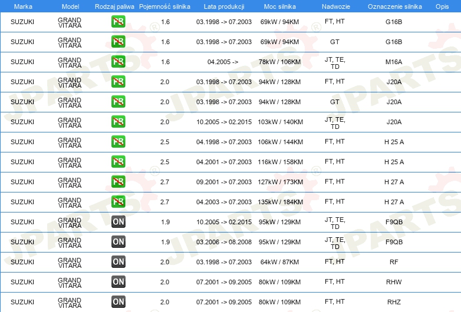Click production years 04.2001 -> 07.2003

click(x=224, y=162)
